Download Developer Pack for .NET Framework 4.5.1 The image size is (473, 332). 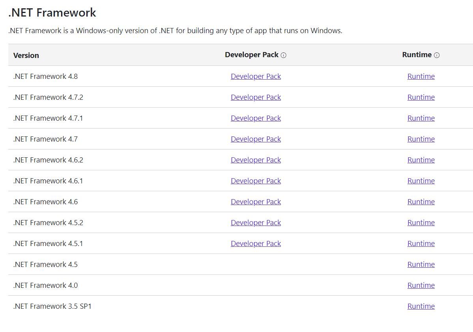[256, 244]
